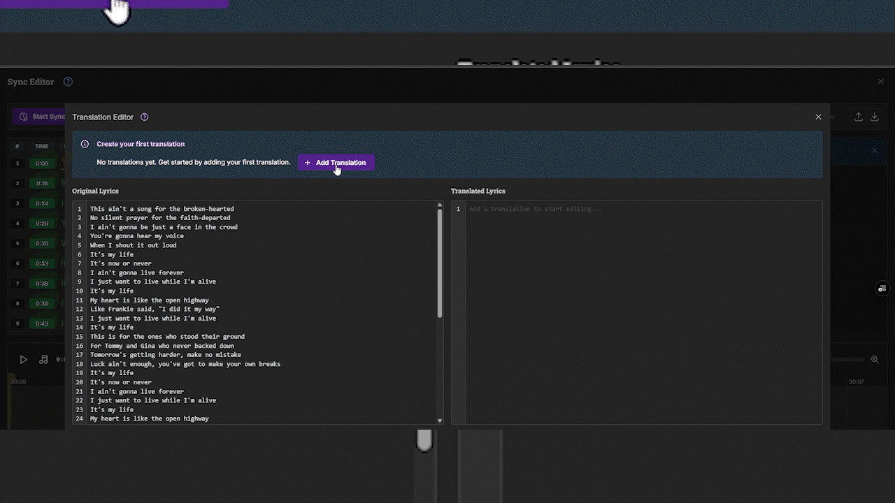Select the 0:08 timestamp in Sync Editor
Image resolution: width=895 pixels, height=503 pixels.
click(42, 163)
